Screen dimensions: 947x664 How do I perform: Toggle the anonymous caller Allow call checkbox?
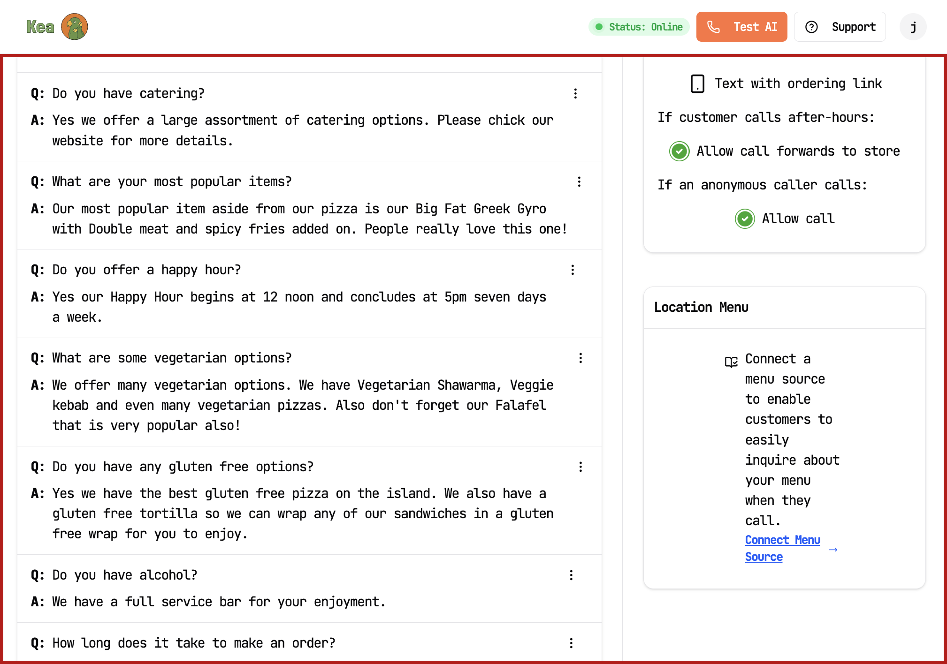click(745, 219)
